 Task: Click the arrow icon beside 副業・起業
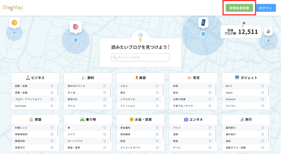tap(52, 86)
